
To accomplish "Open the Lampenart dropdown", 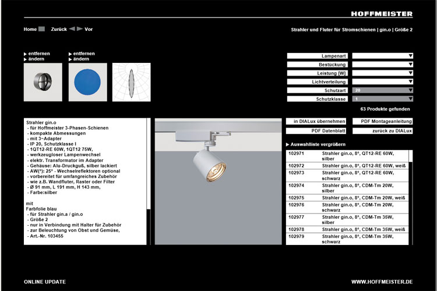I will (x=383, y=56).
